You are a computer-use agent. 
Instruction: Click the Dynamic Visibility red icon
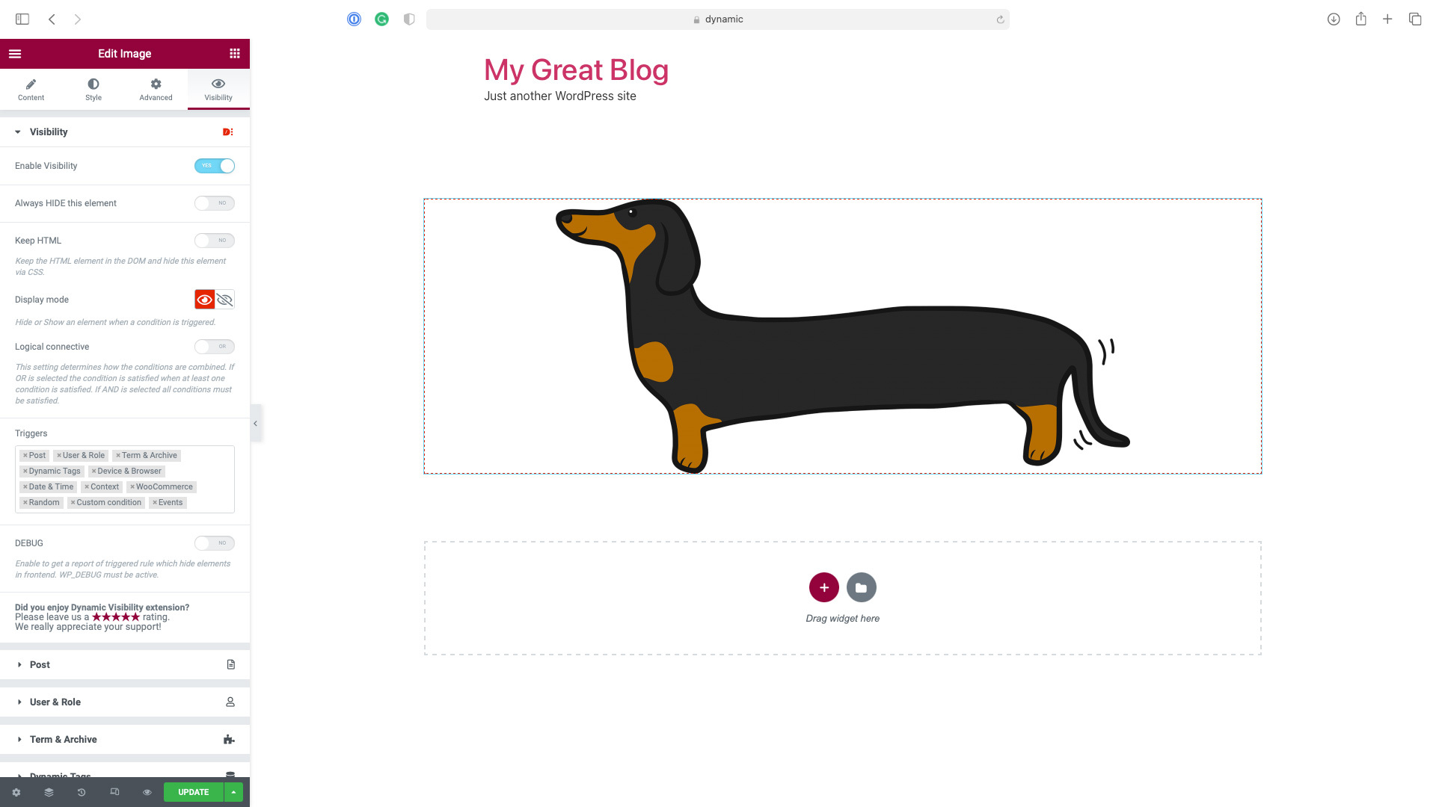point(228,131)
